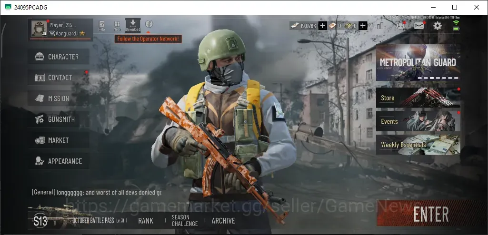
Task: Add cash with first plus button
Action: click(x=323, y=26)
